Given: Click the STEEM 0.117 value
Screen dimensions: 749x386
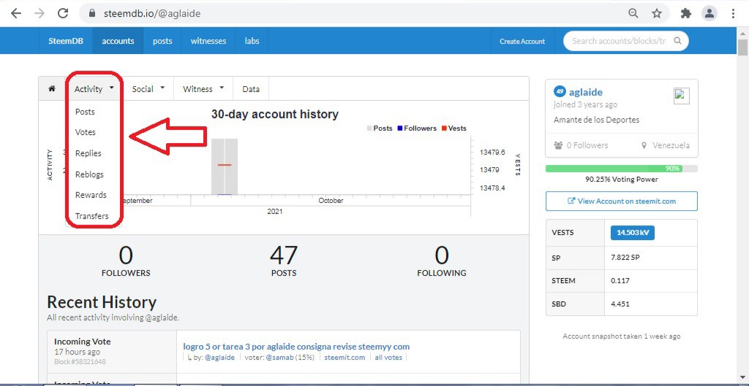Looking at the screenshot, I should click(x=620, y=281).
